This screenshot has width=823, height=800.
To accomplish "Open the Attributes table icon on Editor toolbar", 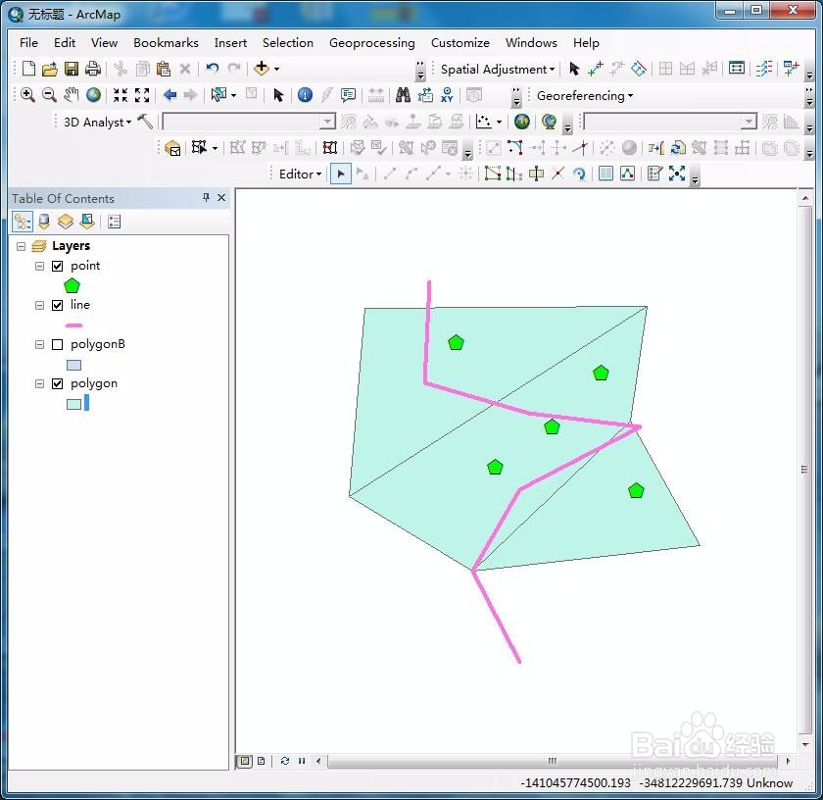I will pos(605,174).
